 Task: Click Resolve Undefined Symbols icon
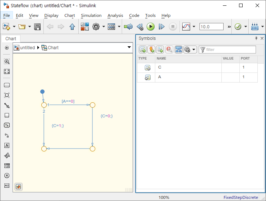[169, 50]
